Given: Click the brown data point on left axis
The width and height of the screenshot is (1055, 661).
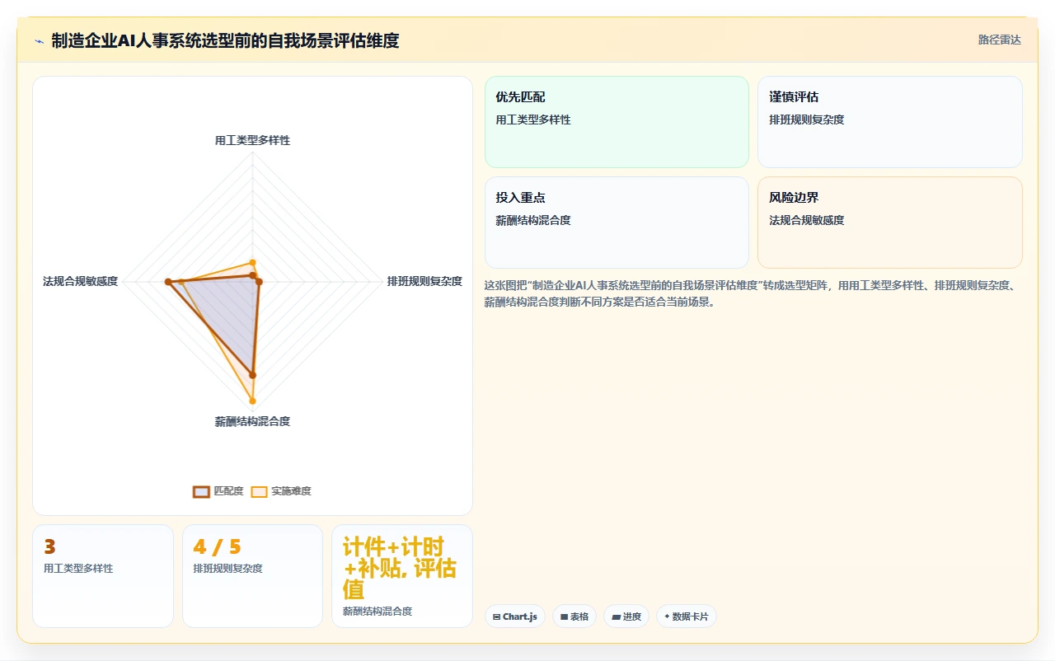Looking at the screenshot, I should pos(168,282).
